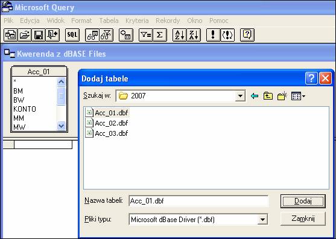336x239 pixels.
Task: Create a new folder icon in dialog
Action: pos(282,96)
